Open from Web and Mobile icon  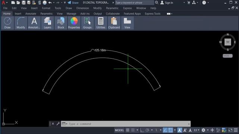click(x=34, y=3)
